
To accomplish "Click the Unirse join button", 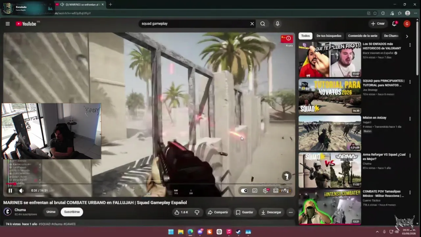I will click(x=51, y=212).
